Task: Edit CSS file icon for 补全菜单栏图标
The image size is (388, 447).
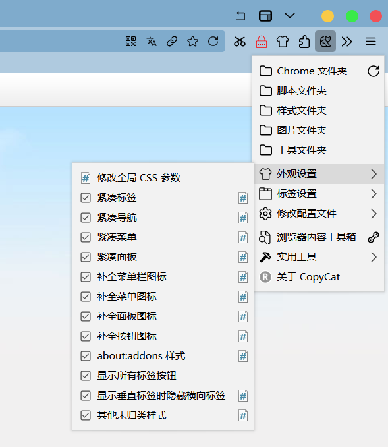Action: (243, 277)
